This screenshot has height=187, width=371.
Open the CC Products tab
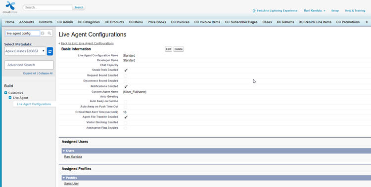tap(114, 22)
